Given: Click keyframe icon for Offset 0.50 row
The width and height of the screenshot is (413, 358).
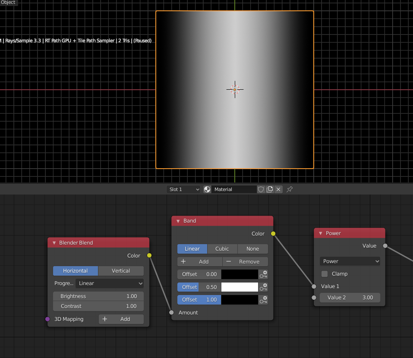Looking at the screenshot, I should point(263,287).
